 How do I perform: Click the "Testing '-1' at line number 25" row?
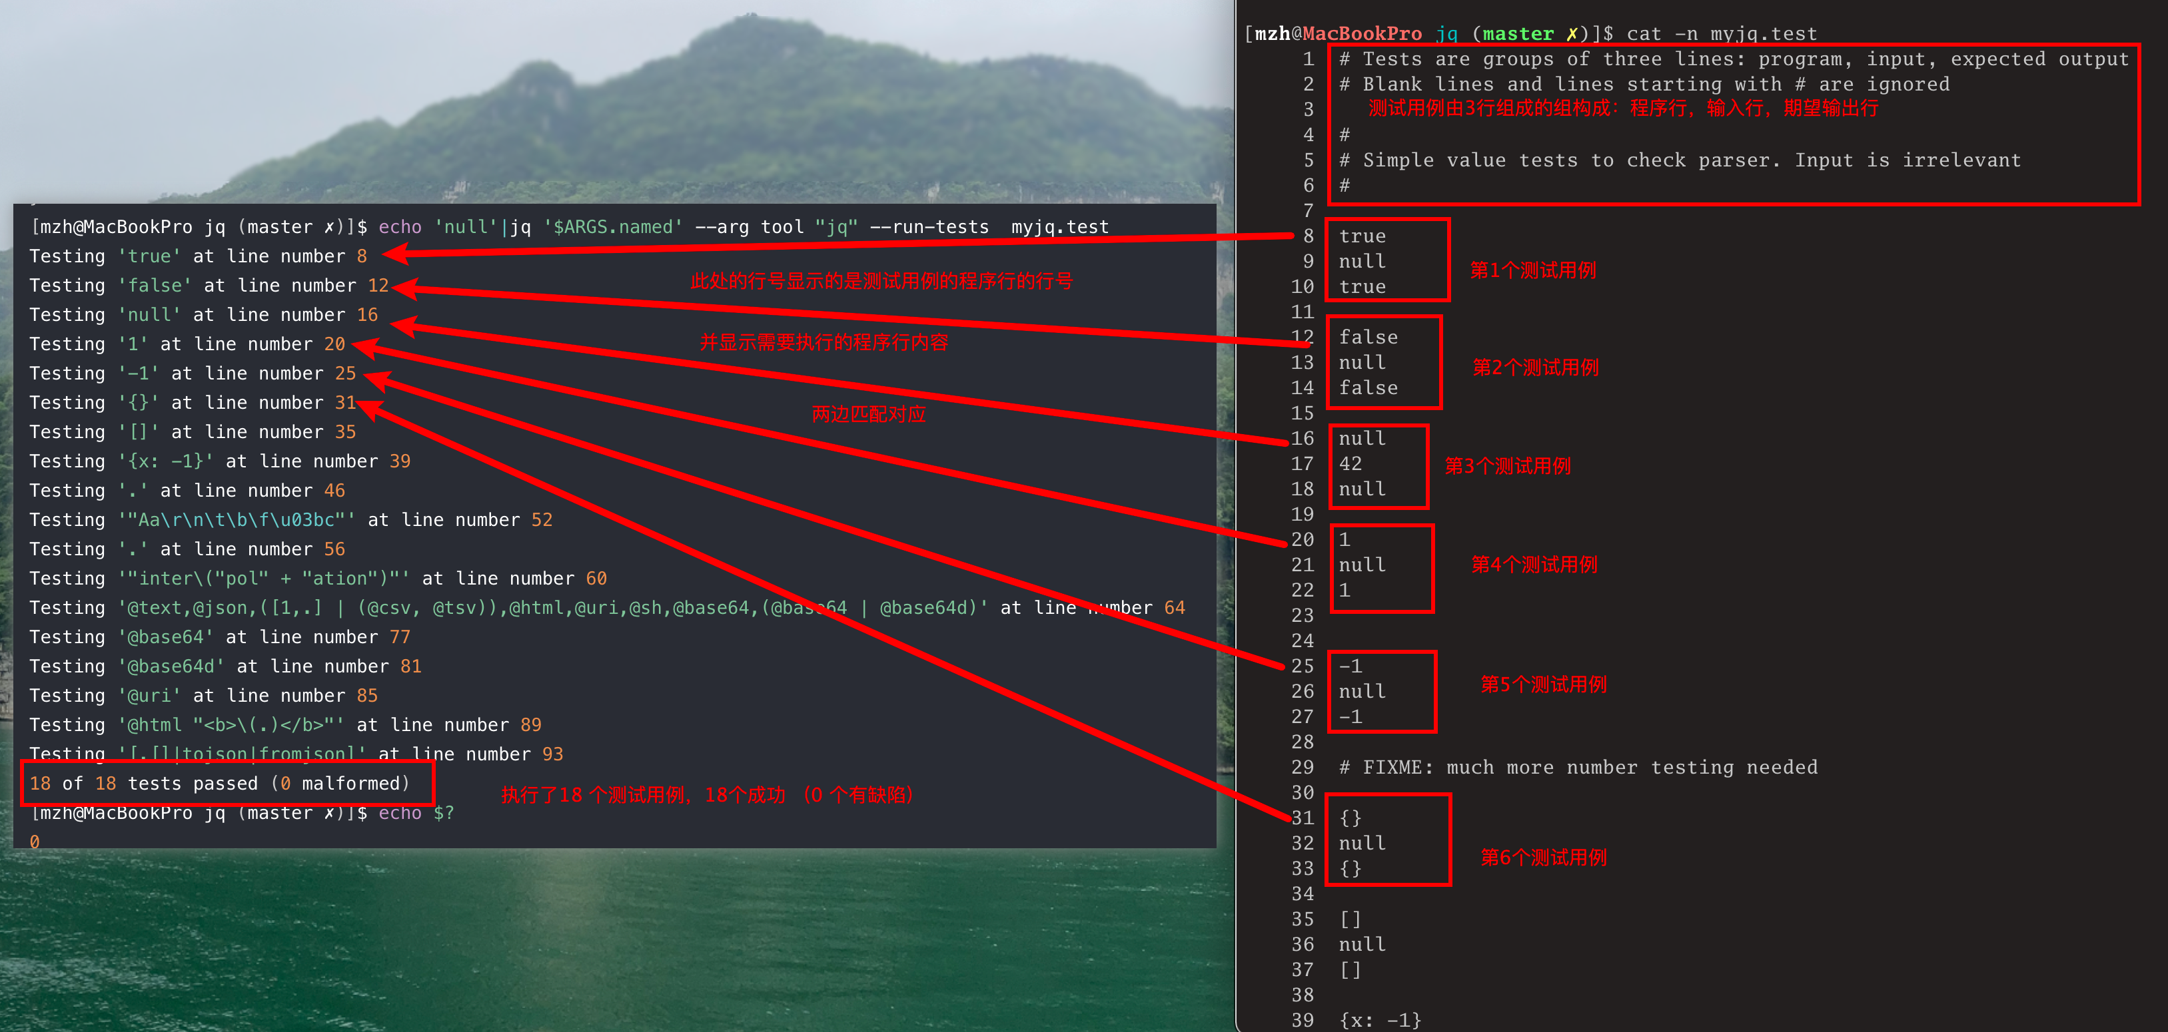tap(193, 374)
